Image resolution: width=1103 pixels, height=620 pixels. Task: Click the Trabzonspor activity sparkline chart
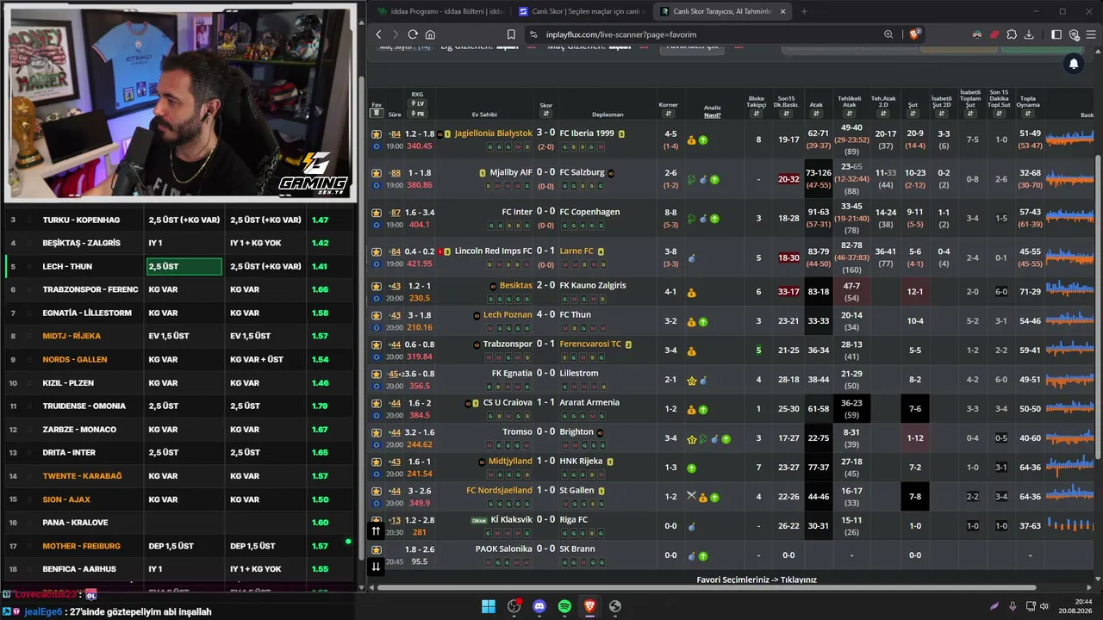1069,350
